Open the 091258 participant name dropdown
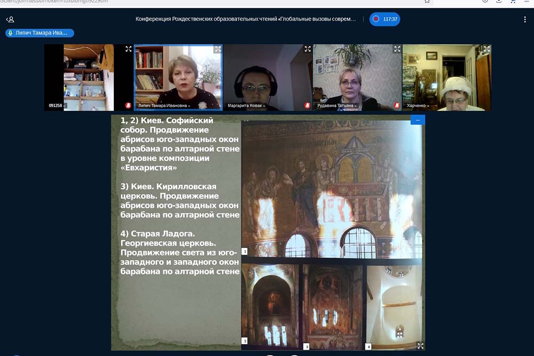 (x=57, y=106)
